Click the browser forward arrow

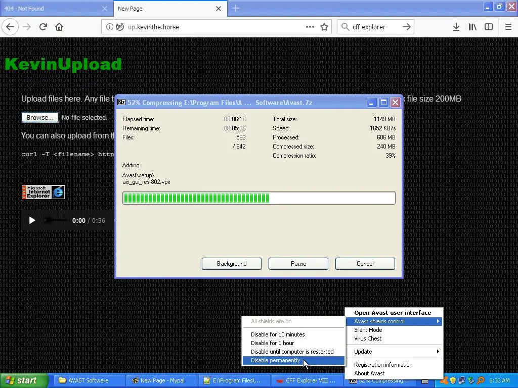point(27,27)
